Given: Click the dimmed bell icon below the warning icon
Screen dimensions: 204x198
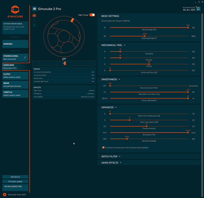Looking at the screenshot, I should tap(34, 25).
